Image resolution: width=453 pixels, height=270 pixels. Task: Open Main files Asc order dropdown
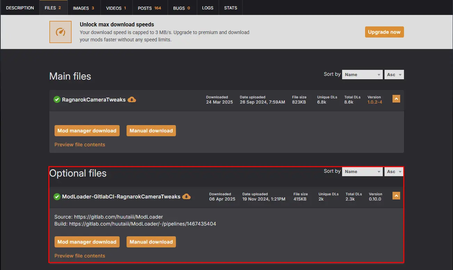(x=394, y=74)
